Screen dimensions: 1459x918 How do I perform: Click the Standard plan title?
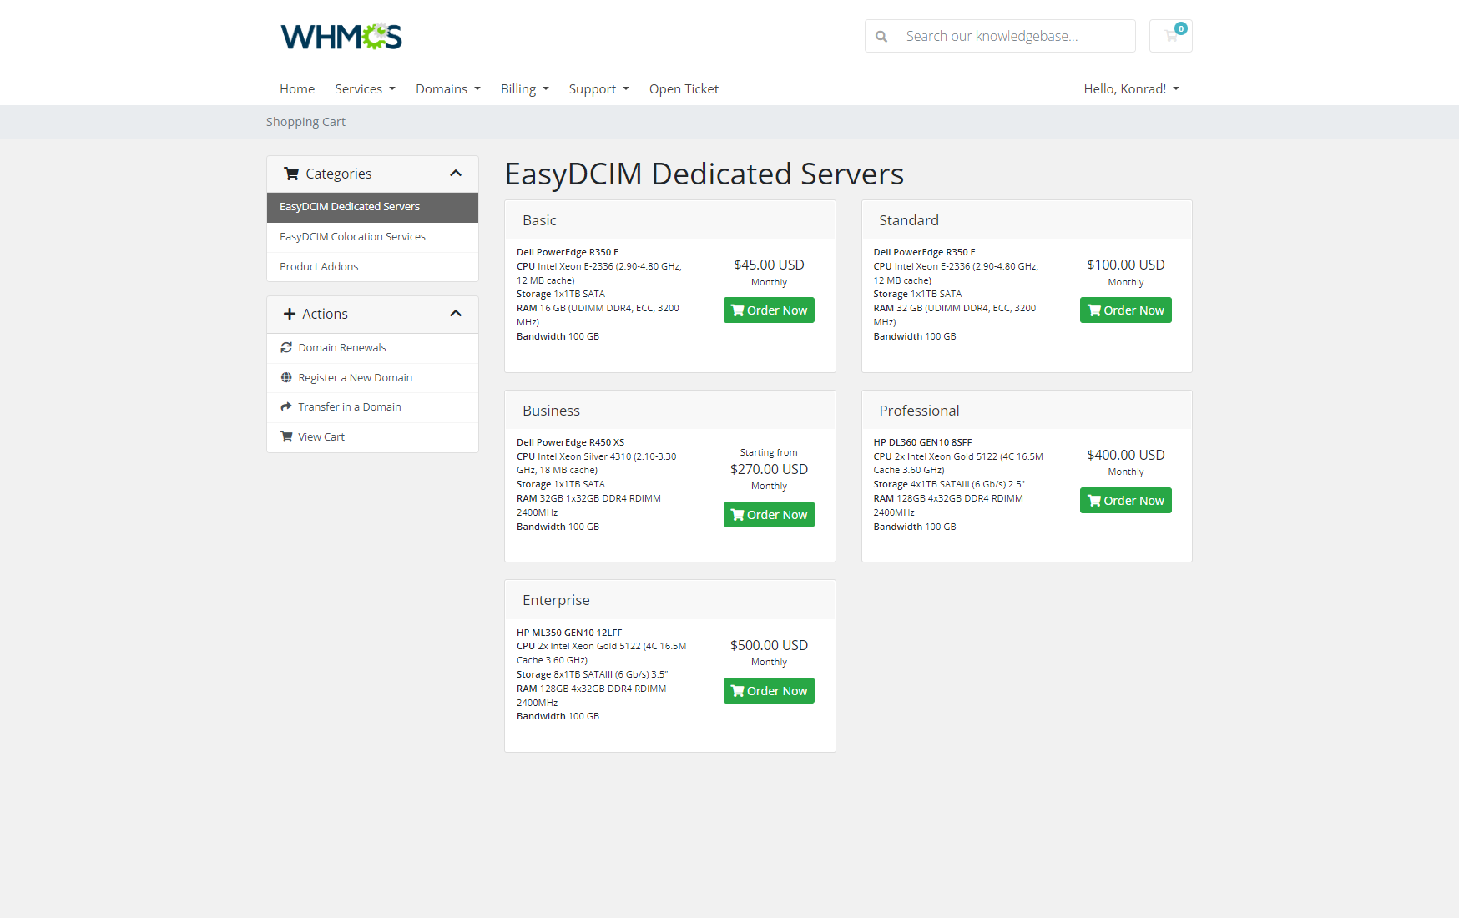(909, 220)
